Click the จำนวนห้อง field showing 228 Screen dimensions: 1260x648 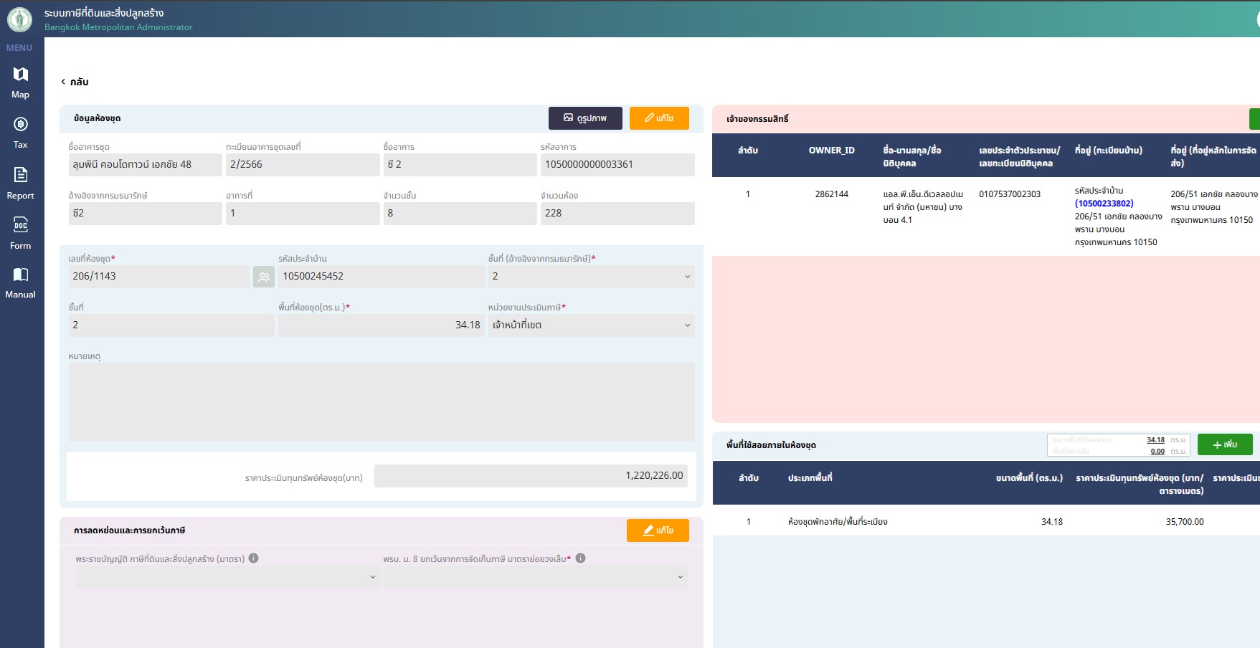[617, 214]
